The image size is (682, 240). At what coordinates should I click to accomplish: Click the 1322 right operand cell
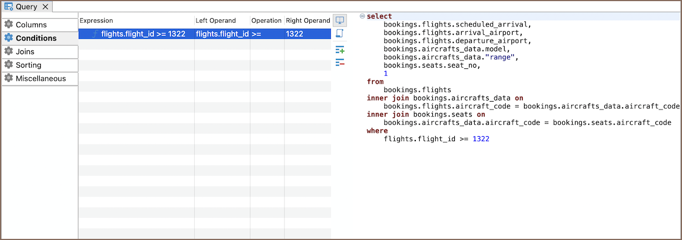click(307, 34)
